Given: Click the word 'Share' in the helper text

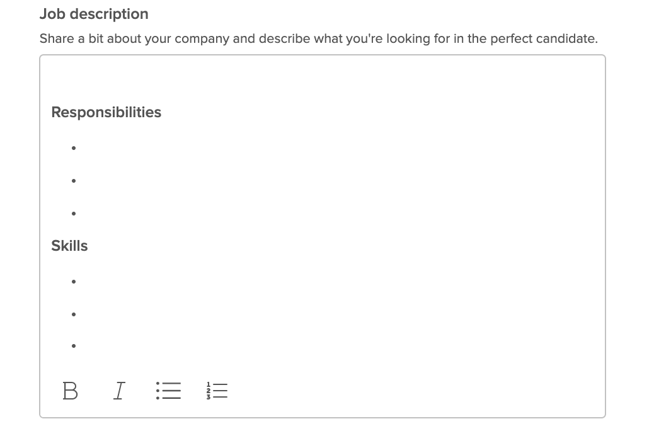Looking at the screenshot, I should pos(57,38).
